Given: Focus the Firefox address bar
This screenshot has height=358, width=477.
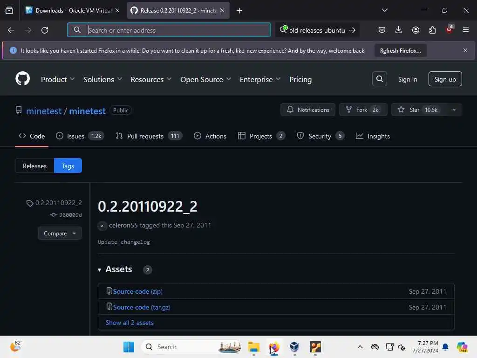Looking at the screenshot, I should click(x=169, y=30).
